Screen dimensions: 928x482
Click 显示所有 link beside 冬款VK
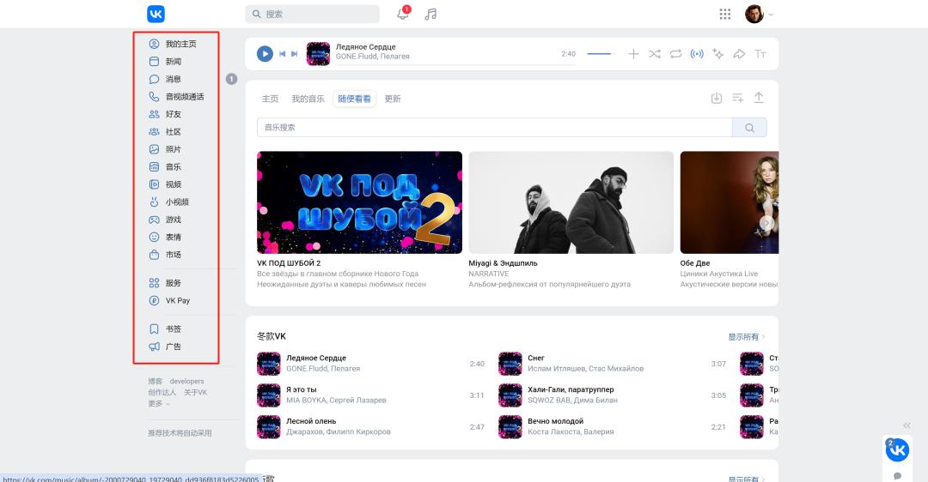click(747, 337)
